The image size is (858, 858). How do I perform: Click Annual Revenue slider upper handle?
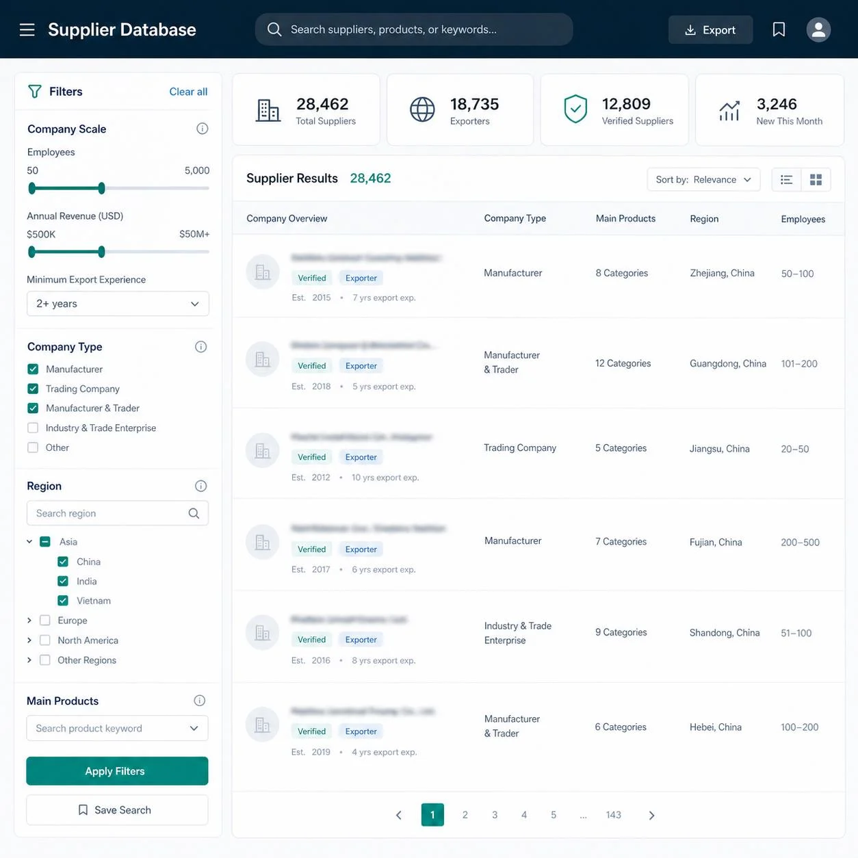101,252
